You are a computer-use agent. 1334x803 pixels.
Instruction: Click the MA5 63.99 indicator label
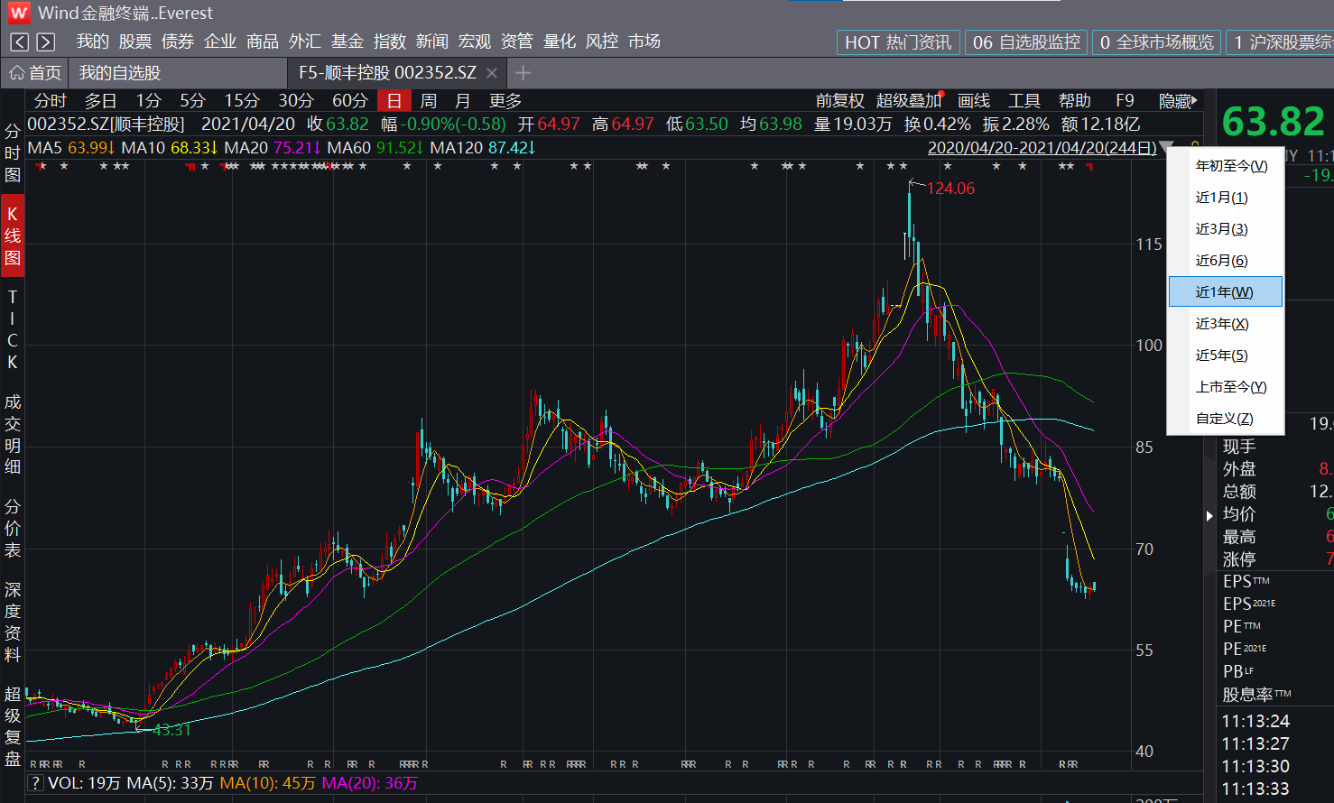click(71, 147)
